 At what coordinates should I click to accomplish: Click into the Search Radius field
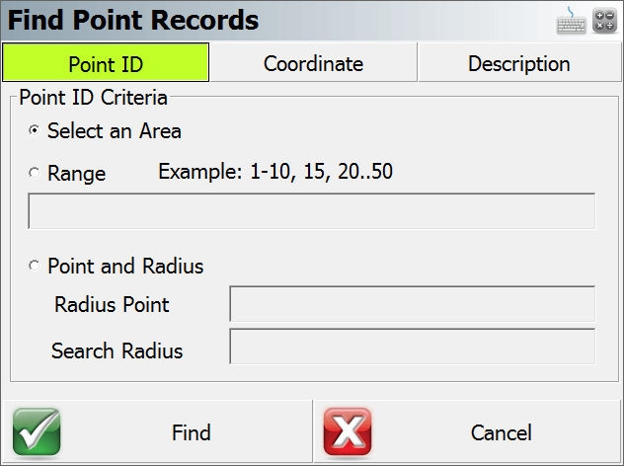pos(413,347)
